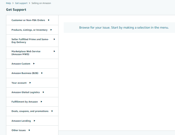The image size is (175, 135).
Task: Select the Your account category
Action: 32,83
